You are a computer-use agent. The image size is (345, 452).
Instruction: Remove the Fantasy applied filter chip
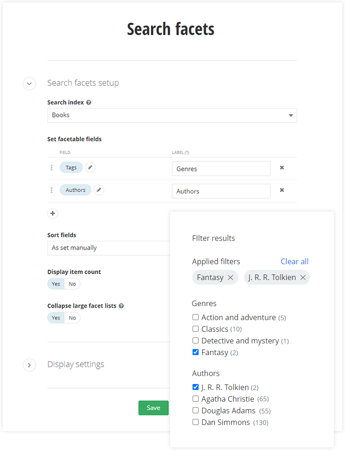(230, 278)
